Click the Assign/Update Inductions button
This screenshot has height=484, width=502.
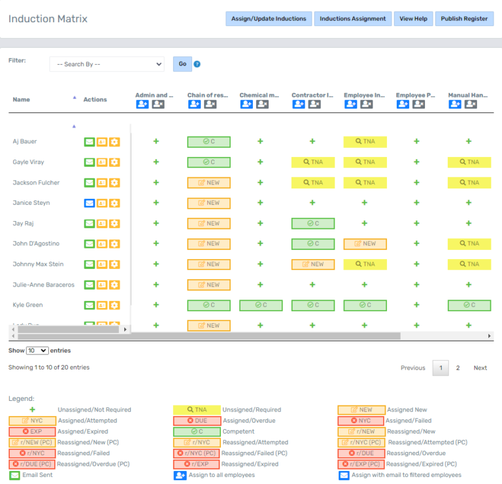click(x=268, y=19)
